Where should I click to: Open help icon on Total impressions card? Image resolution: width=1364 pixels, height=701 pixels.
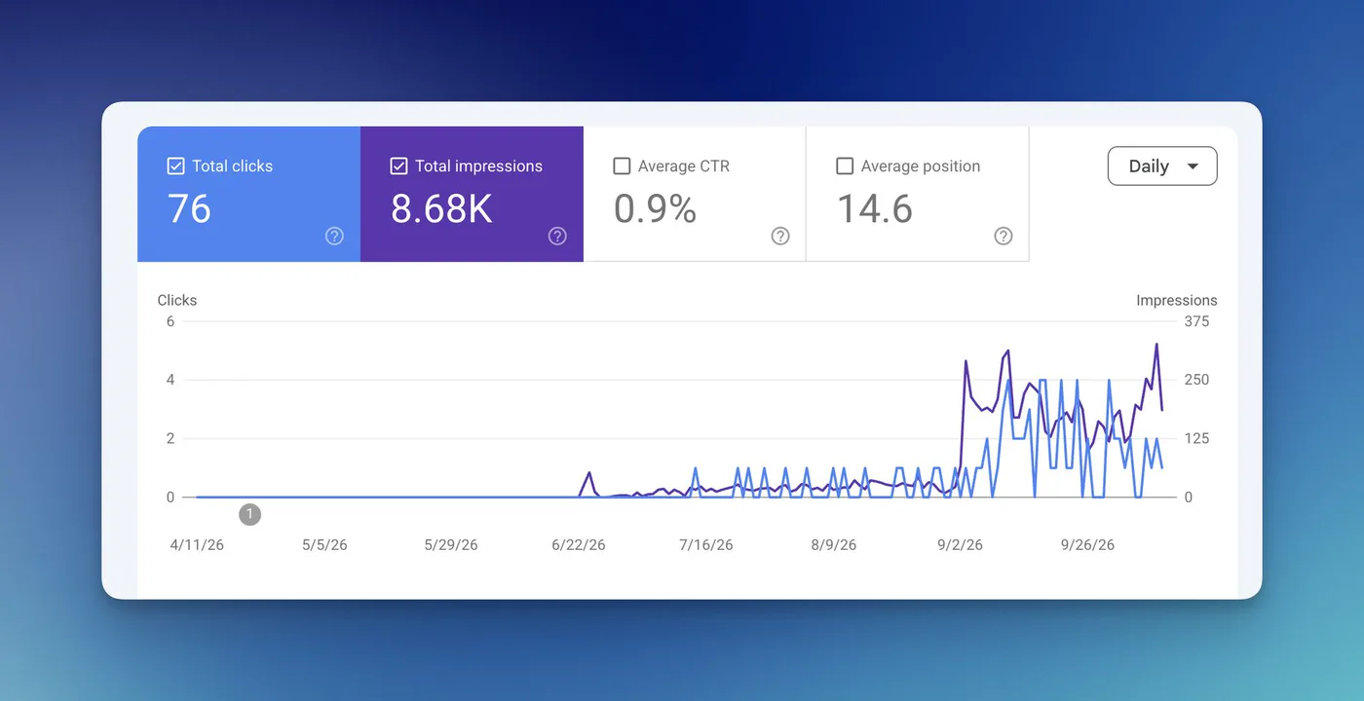tap(557, 236)
